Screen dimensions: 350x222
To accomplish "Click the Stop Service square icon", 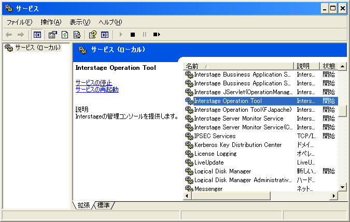I will pyautogui.click(x=133, y=35).
